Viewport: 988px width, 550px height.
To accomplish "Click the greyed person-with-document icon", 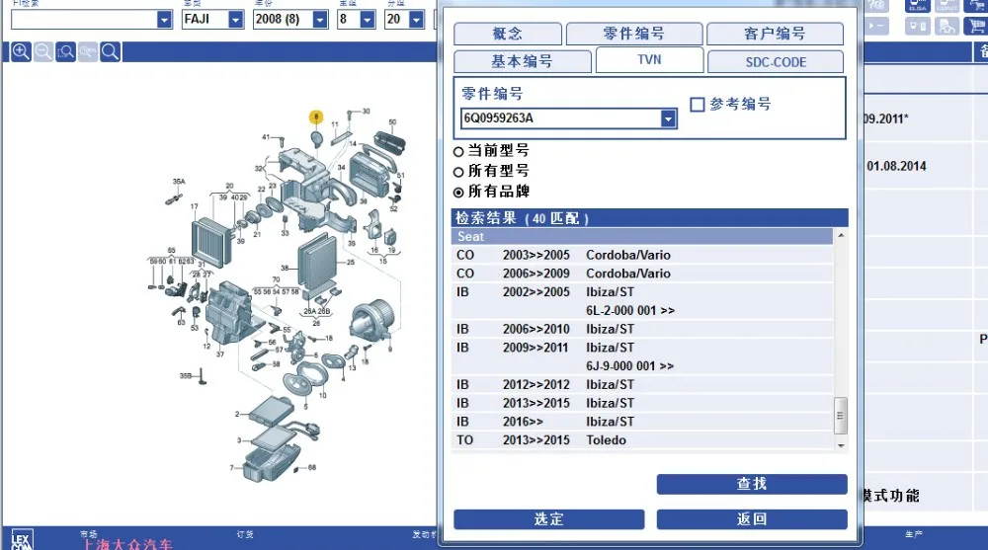I will pos(947,26).
